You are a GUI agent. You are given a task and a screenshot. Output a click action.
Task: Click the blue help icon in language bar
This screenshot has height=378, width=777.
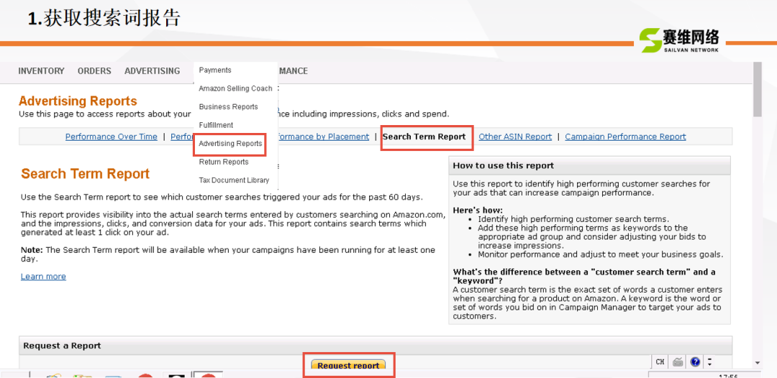(x=695, y=361)
